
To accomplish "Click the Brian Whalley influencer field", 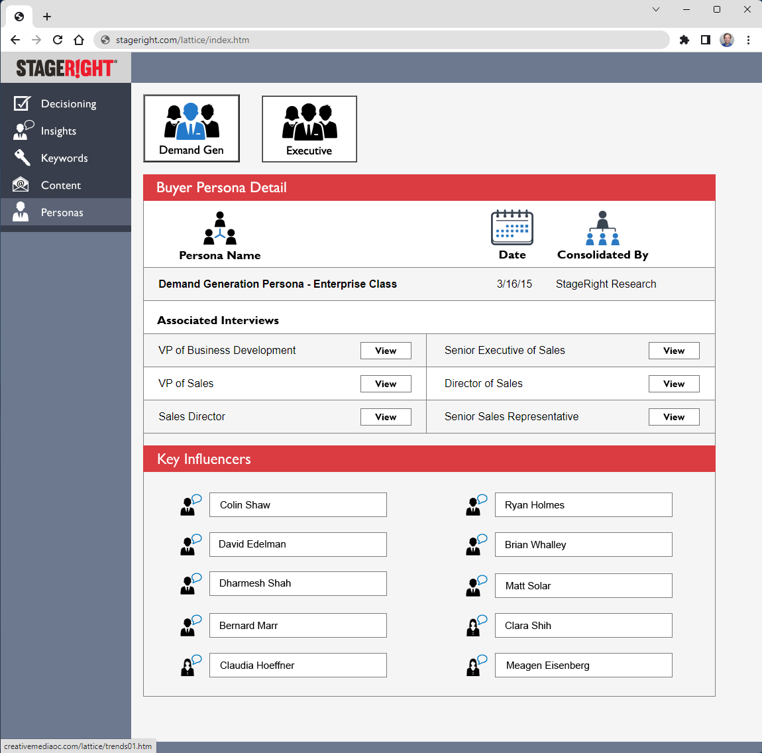I will click(584, 544).
